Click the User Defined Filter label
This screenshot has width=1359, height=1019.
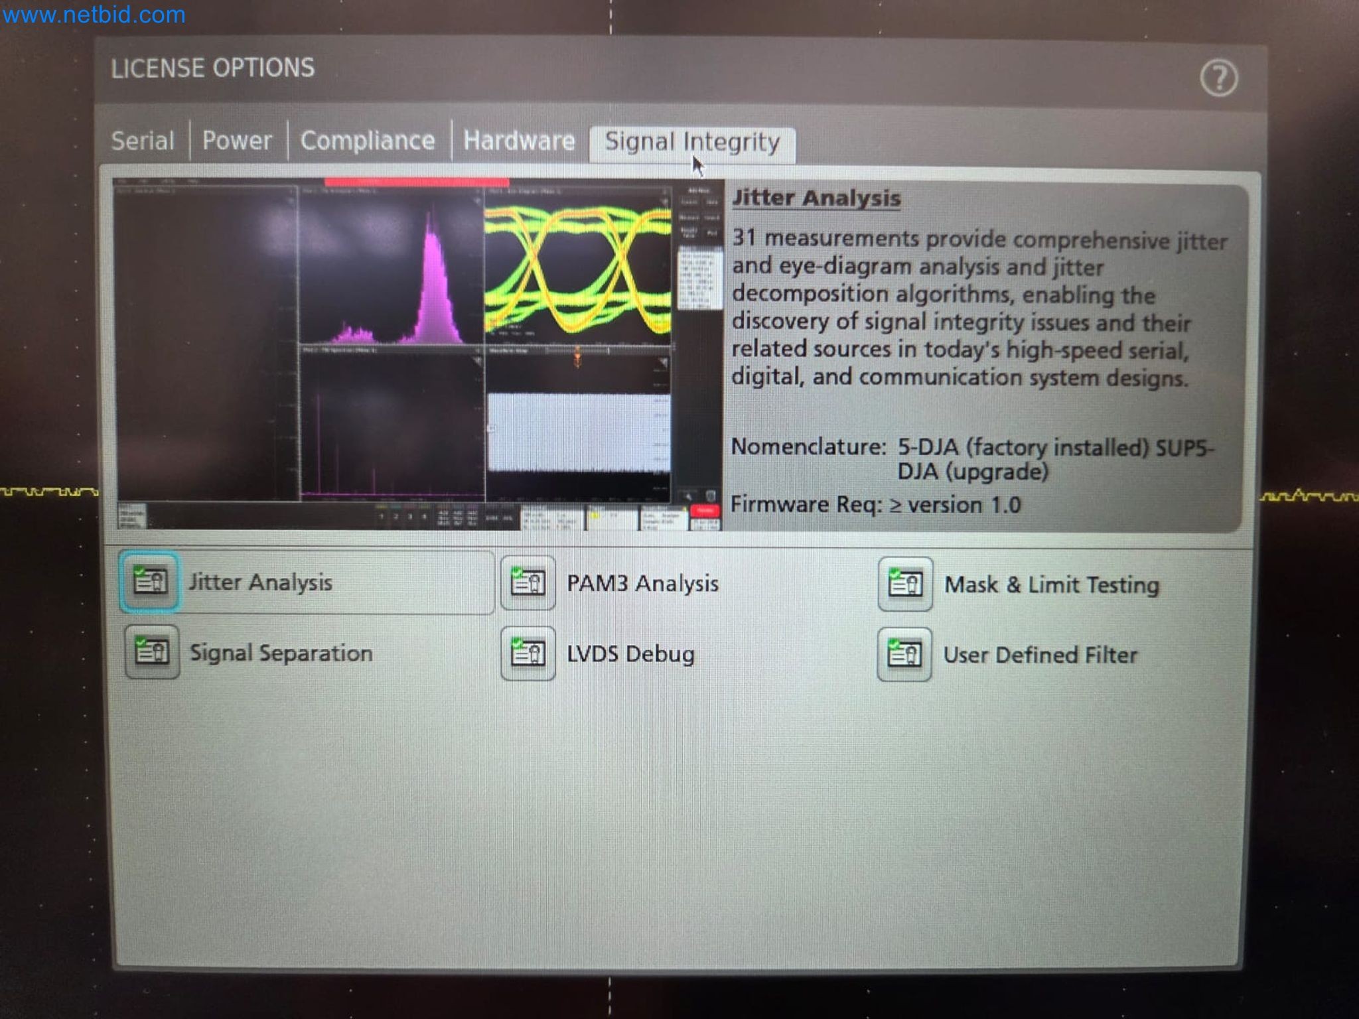coord(1040,655)
